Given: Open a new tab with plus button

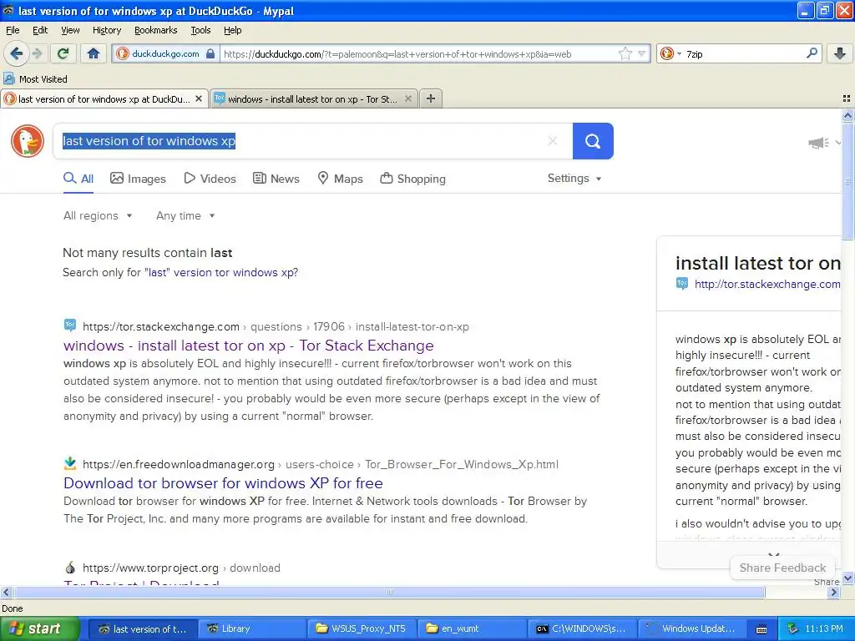Looking at the screenshot, I should click(x=431, y=98).
